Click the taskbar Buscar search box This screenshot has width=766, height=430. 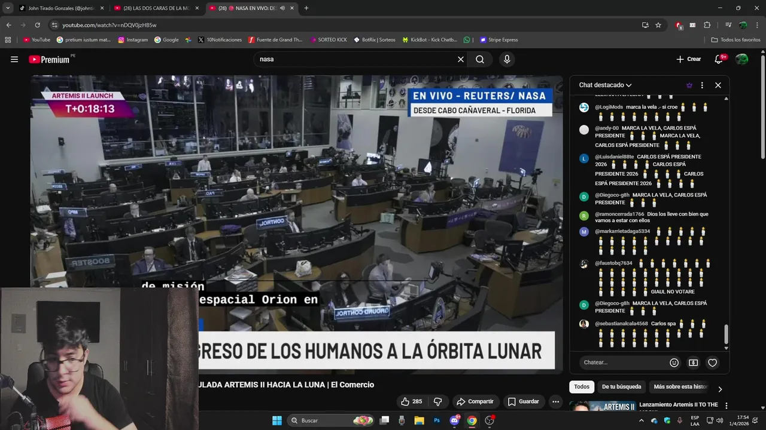[x=331, y=420]
